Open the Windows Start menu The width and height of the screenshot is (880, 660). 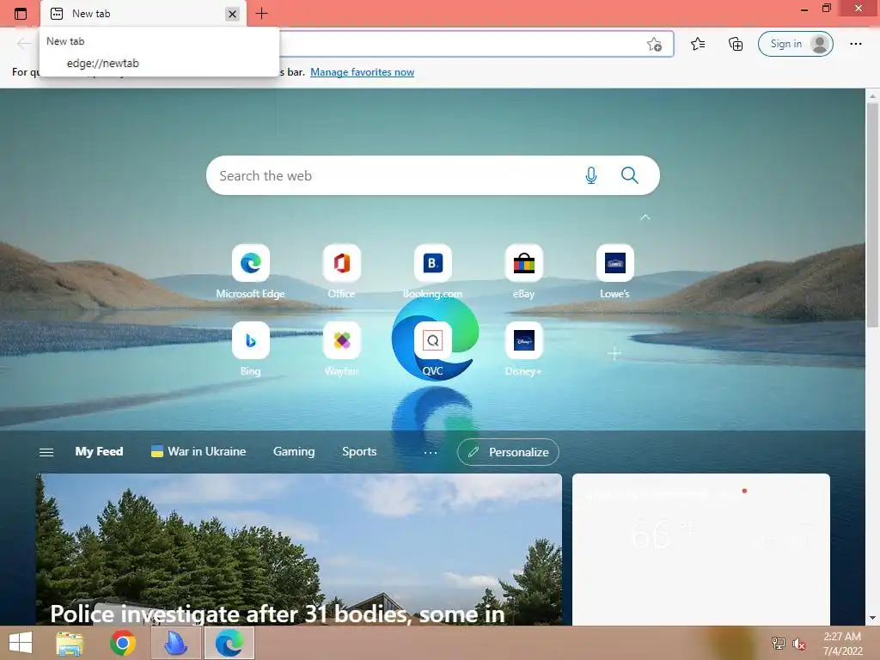(21, 643)
